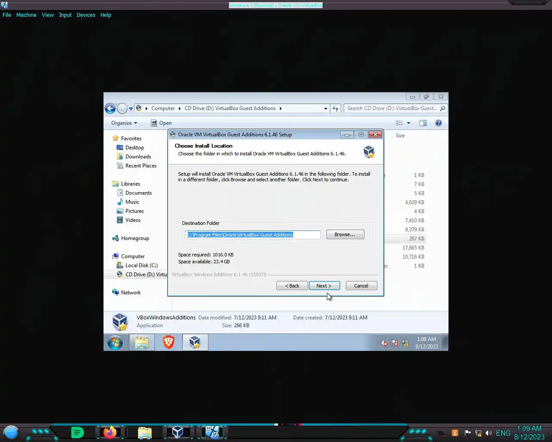552x442 pixels.
Task: Click Windows 7 VM icon on host taskbar
Action: point(212,432)
